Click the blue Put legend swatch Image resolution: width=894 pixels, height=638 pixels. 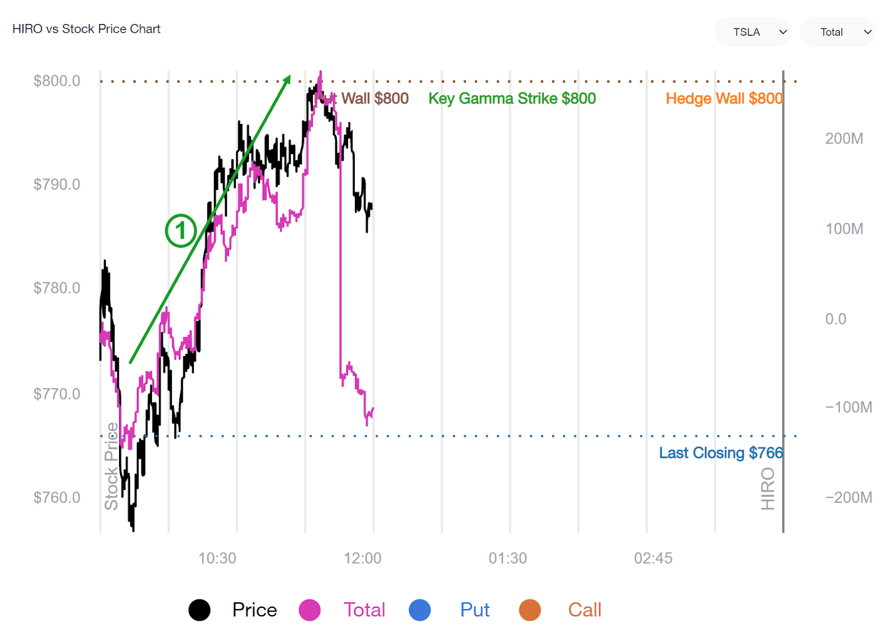[x=420, y=610]
